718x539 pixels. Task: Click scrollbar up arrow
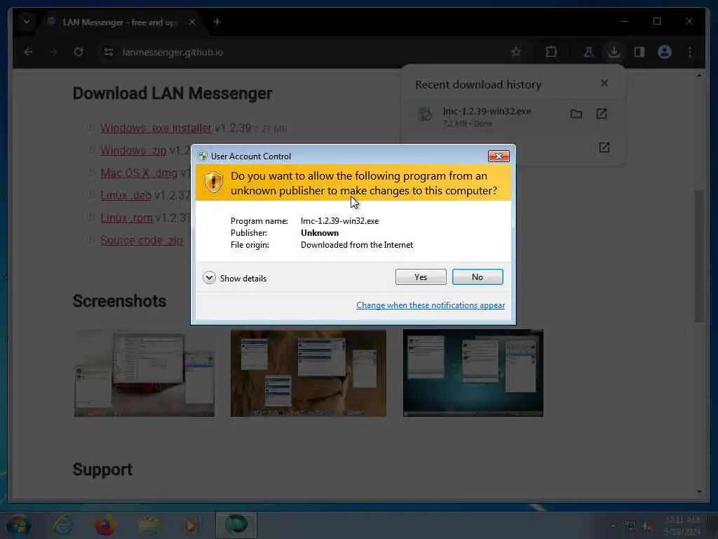(699, 75)
